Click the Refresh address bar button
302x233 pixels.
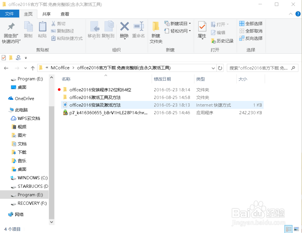[x=220, y=68]
